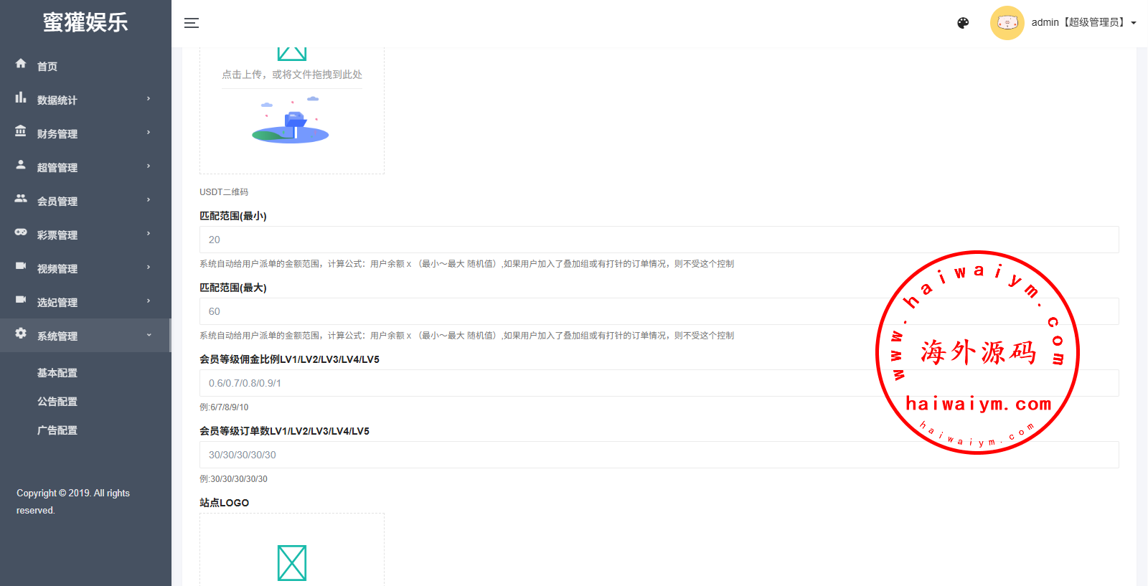Go to 广告配置 page

57,430
